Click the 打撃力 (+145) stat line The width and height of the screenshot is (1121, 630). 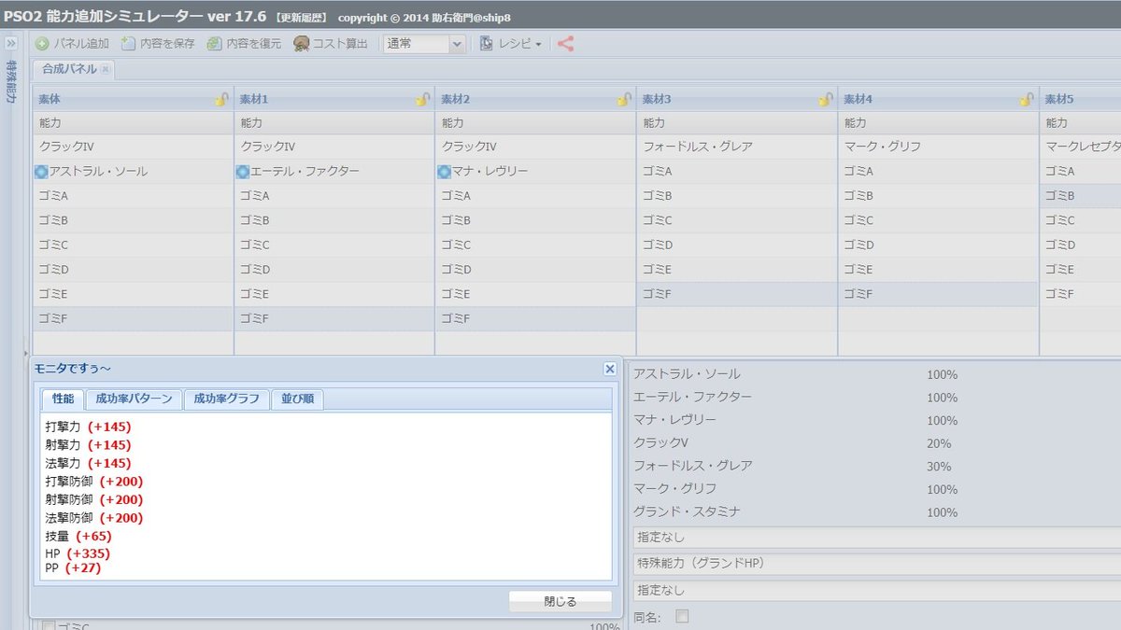88,427
